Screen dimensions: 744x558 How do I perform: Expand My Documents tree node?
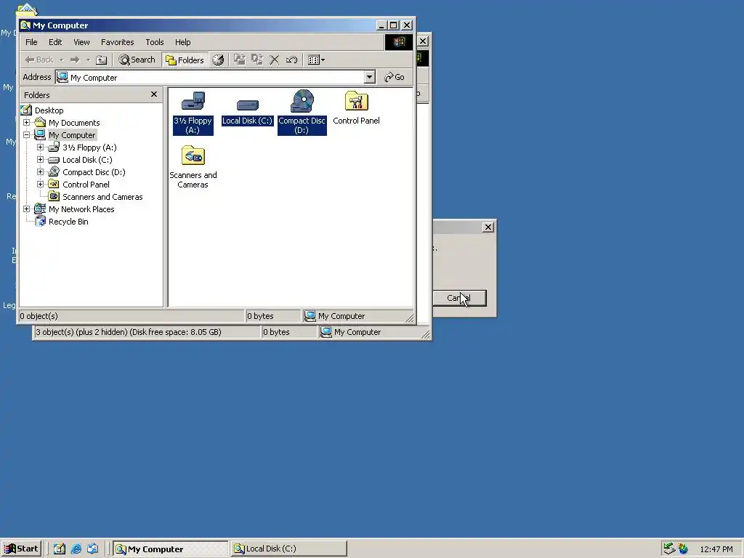click(x=27, y=122)
